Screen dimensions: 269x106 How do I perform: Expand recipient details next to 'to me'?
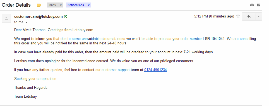[x=27, y=22]
